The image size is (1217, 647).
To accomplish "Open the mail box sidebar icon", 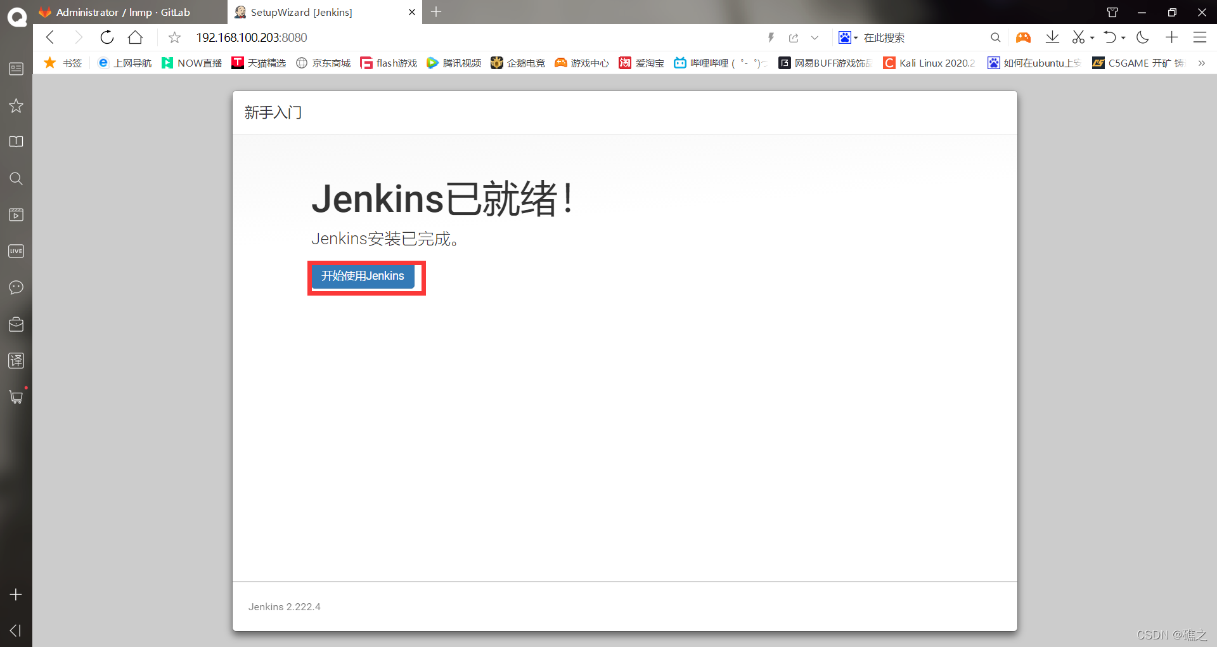I will 16,324.
